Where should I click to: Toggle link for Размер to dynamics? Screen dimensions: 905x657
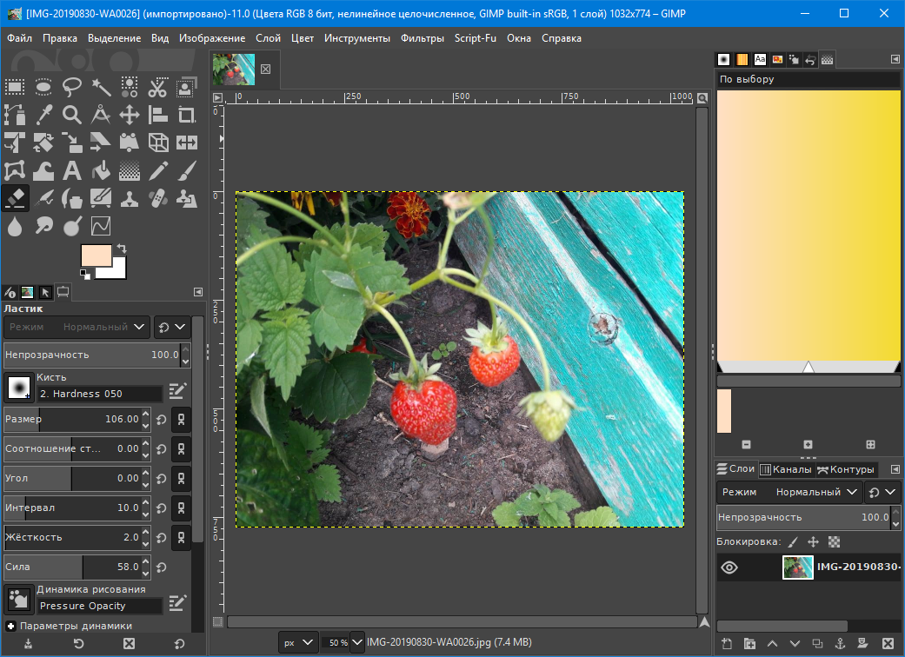[x=181, y=420]
